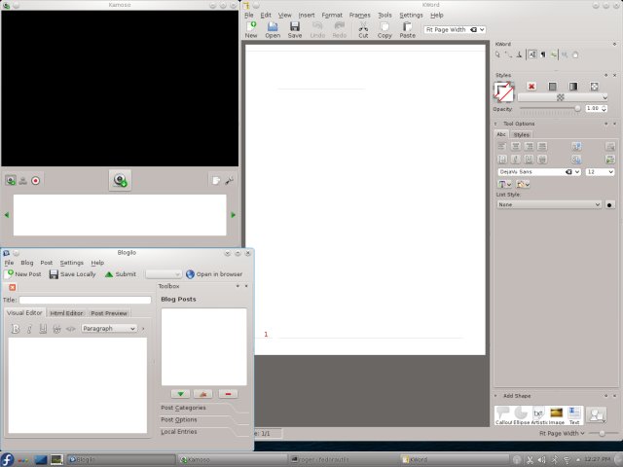Switch Kamoso to video record mode
The width and height of the screenshot is (623, 467).
(x=36, y=181)
